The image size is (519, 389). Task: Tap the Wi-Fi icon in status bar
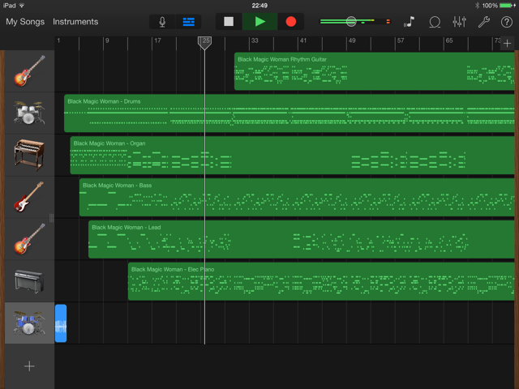click(22, 6)
